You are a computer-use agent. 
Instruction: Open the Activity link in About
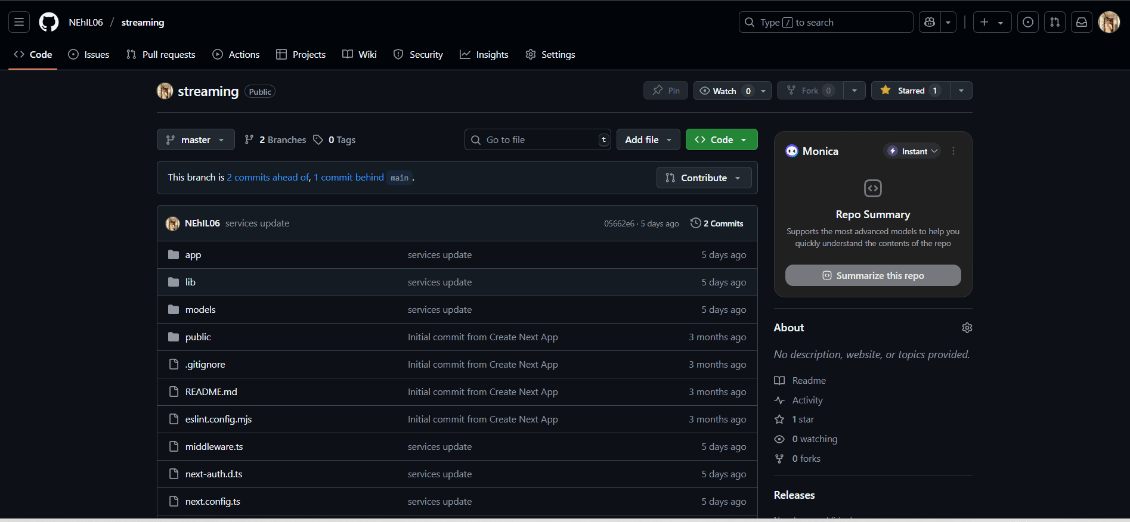pyautogui.click(x=798, y=400)
